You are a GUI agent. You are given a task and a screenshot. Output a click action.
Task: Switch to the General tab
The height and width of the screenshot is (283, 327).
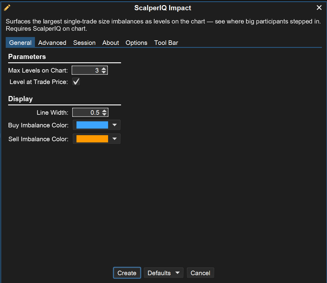[x=20, y=42]
